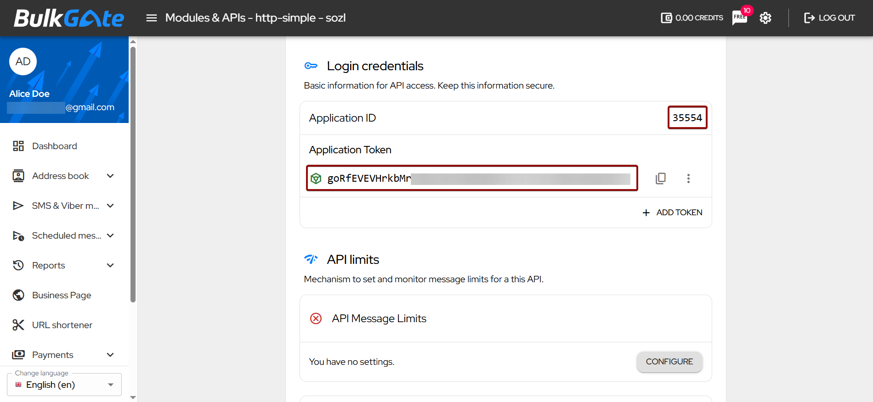
Task: Click the AD user avatar
Action: click(x=23, y=61)
